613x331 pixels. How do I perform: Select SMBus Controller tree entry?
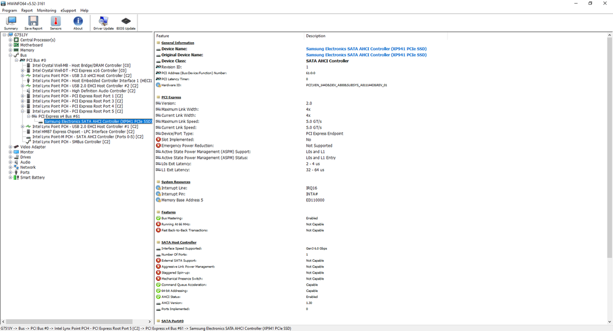point(71,141)
